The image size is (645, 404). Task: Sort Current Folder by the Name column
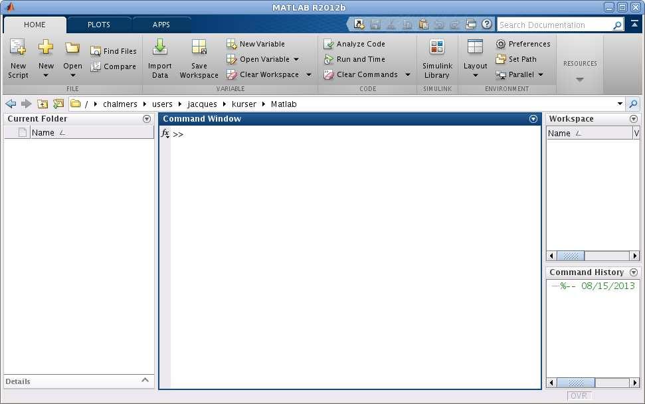click(x=92, y=132)
